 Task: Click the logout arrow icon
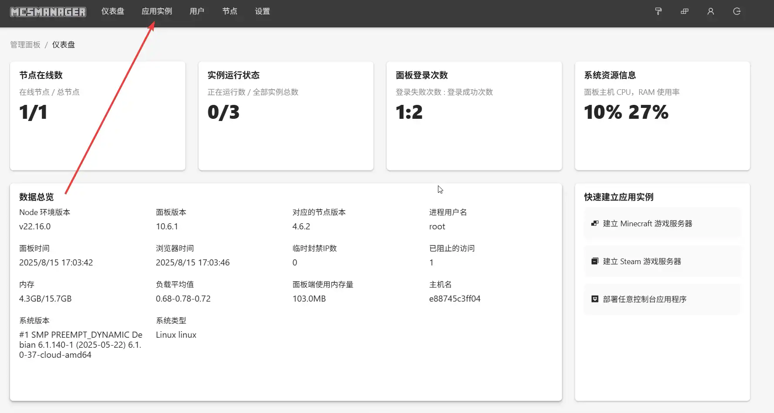pyautogui.click(x=737, y=11)
